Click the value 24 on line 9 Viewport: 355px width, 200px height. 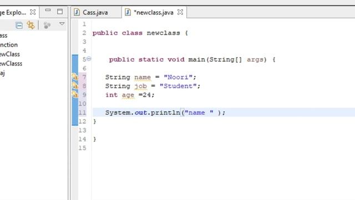[146, 95]
